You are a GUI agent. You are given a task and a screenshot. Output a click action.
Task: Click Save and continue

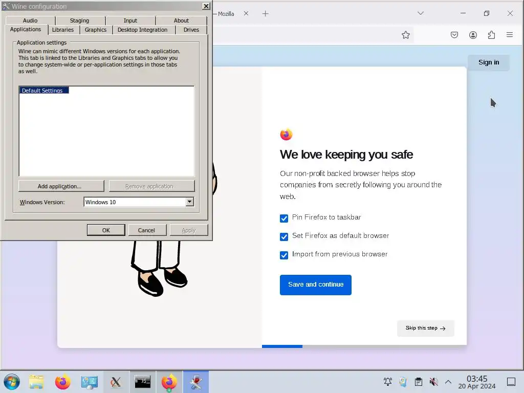pyautogui.click(x=315, y=285)
